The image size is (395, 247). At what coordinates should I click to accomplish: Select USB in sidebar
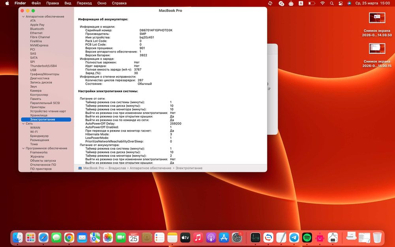point(33,70)
